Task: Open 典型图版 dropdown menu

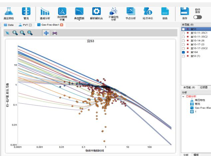Action: pyautogui.click(x=79, y=13)
